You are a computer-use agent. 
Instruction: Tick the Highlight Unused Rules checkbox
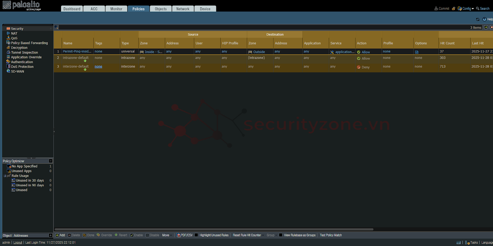point(196,235)
